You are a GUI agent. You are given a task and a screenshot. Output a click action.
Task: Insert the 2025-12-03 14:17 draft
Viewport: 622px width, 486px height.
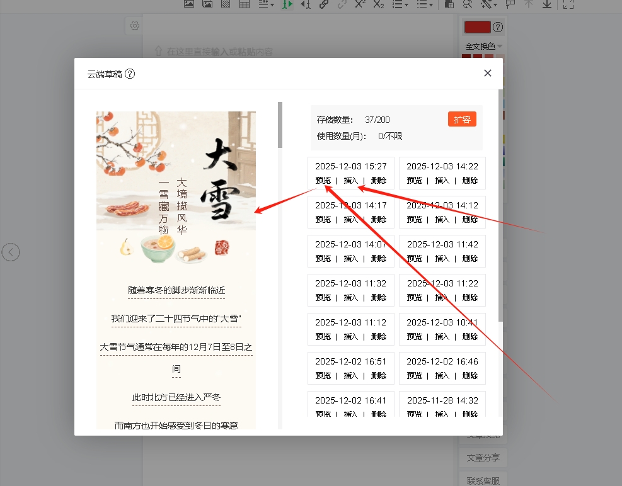point(351,220)
